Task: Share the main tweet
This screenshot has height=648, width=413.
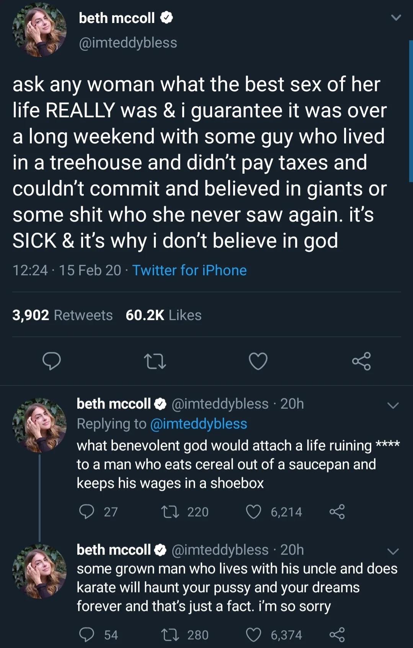Action: [361, 361]
